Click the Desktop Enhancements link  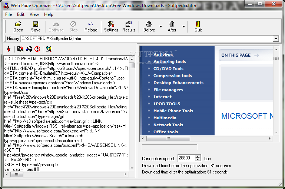pyautogui.click(x=179, y=82)
